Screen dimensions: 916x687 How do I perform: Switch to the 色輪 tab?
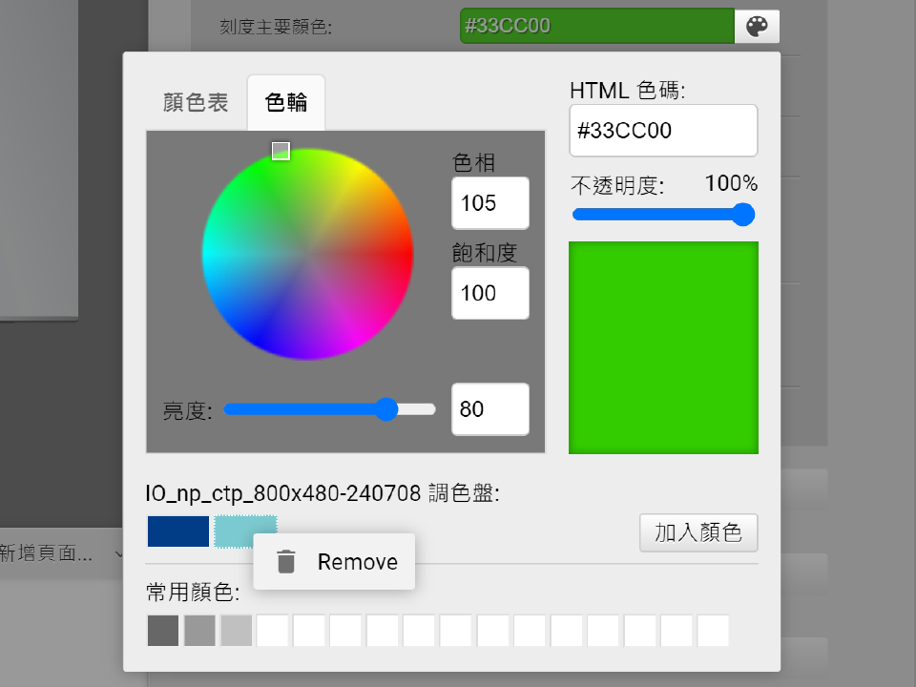285,102
